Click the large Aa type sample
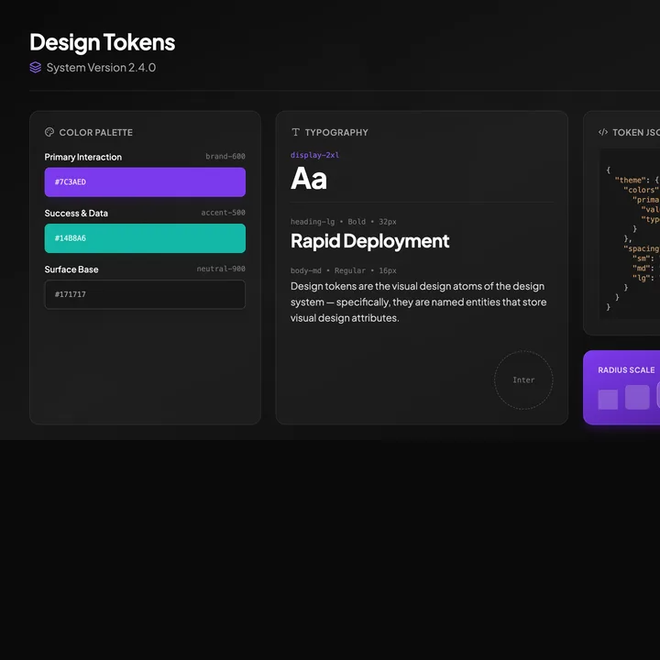The image size is (660, 660). 309,179
